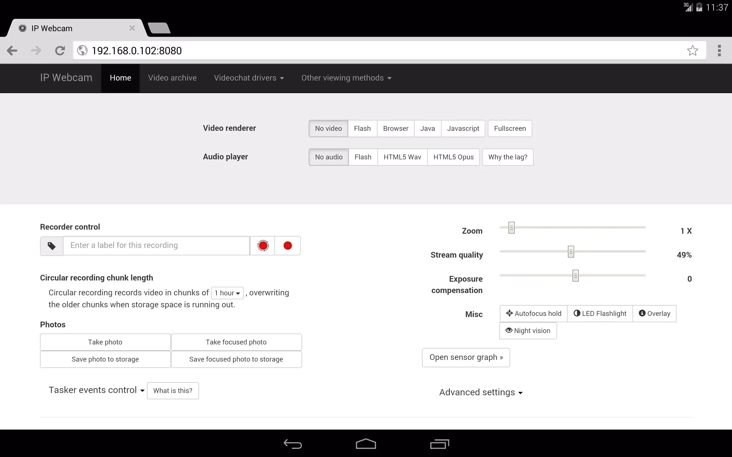This screenshot has width=732, height=457.
Task: Open the circular recording chunk length dropdown
Action: tap(227, 292)
